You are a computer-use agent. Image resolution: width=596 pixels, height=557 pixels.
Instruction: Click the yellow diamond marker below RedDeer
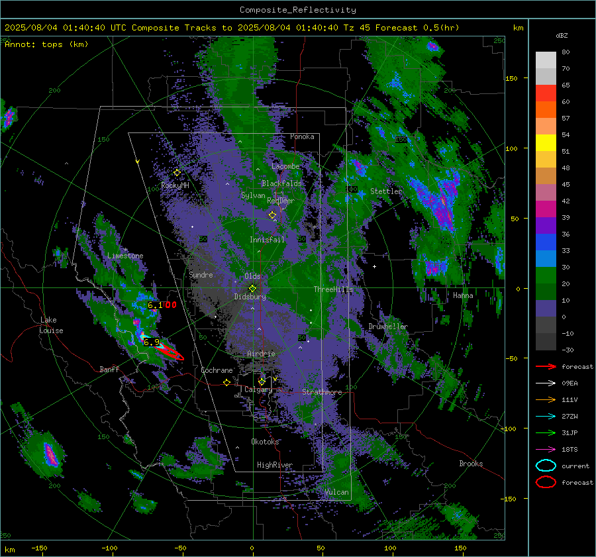tap(272, 215)
